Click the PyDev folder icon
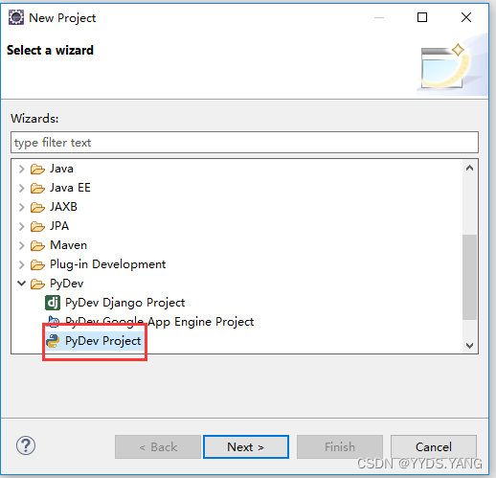Image resolution: width=496 pixels, height=478 pixels. (x=37, y=284)
